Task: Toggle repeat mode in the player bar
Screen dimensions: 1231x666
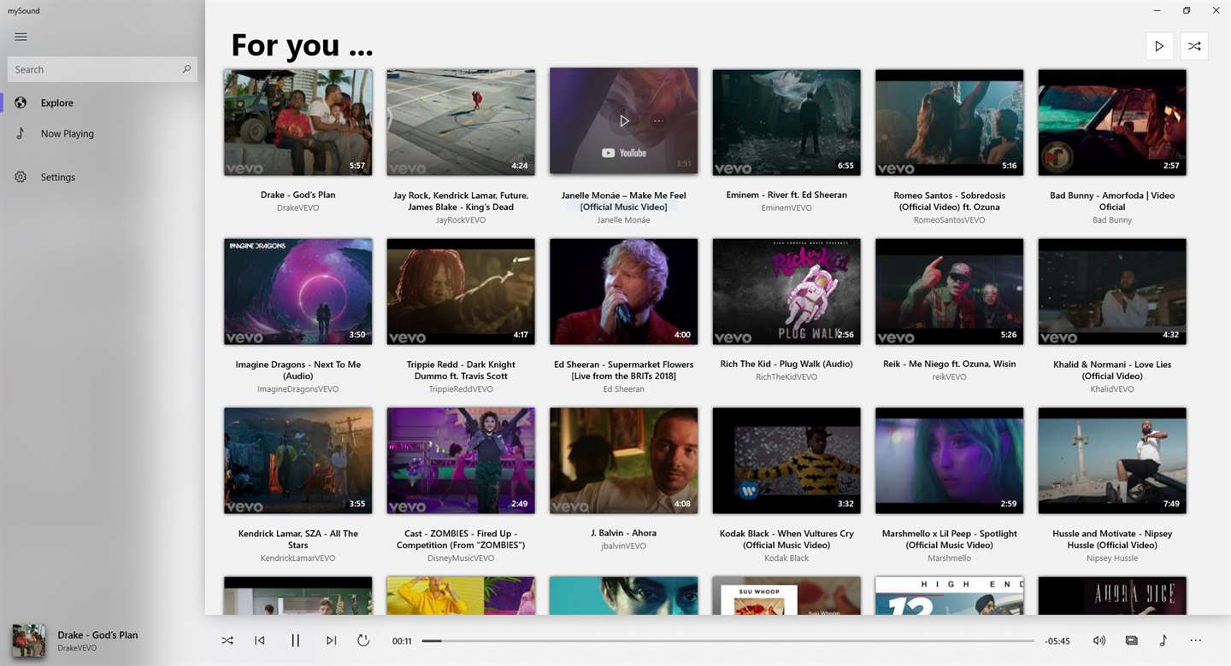Action: (x=363, y=640)
